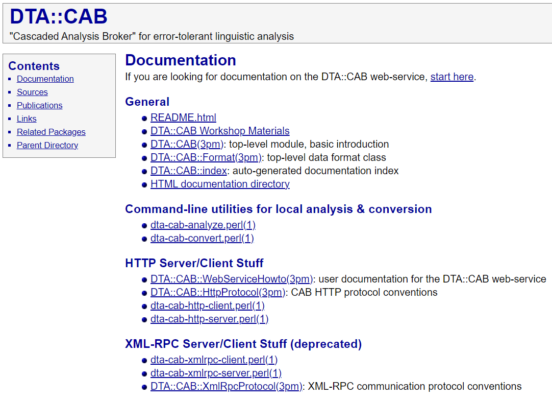This screenshot has width=552, height=400.
Task: Click the Documentation section heading
Action: click(x=181, y=60)
